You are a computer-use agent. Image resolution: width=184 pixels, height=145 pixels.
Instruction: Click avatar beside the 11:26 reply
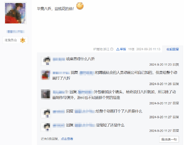[45, 75]
